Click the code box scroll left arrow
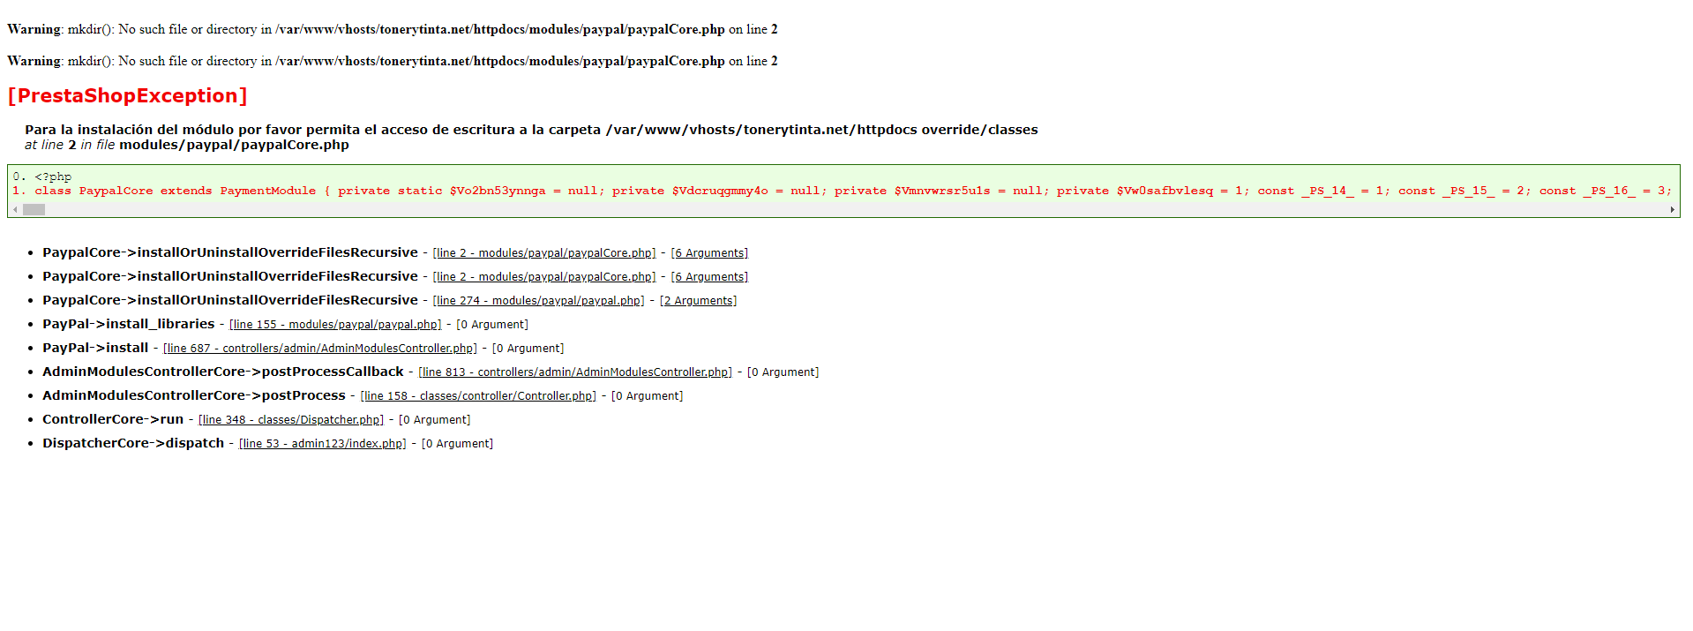The image size is (1693, 631). point(15,210)
